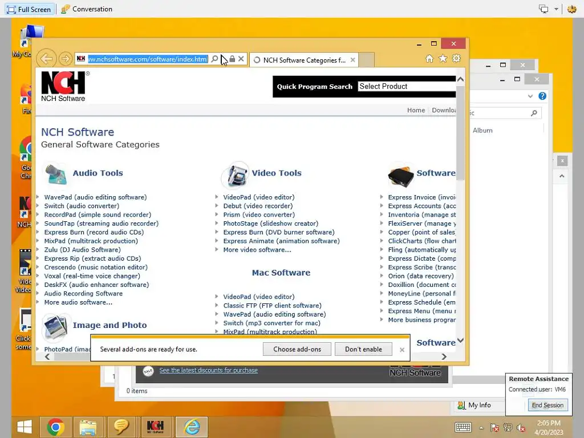Open See the latest discounts for purchase link
This screenshot has height=438, width=584.
(x=209, y=370)
